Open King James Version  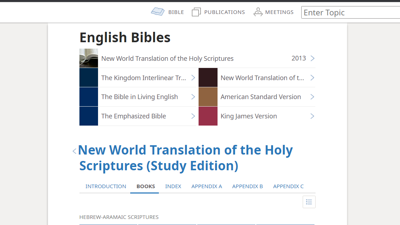pyautogui.click(x=249, y=116)
